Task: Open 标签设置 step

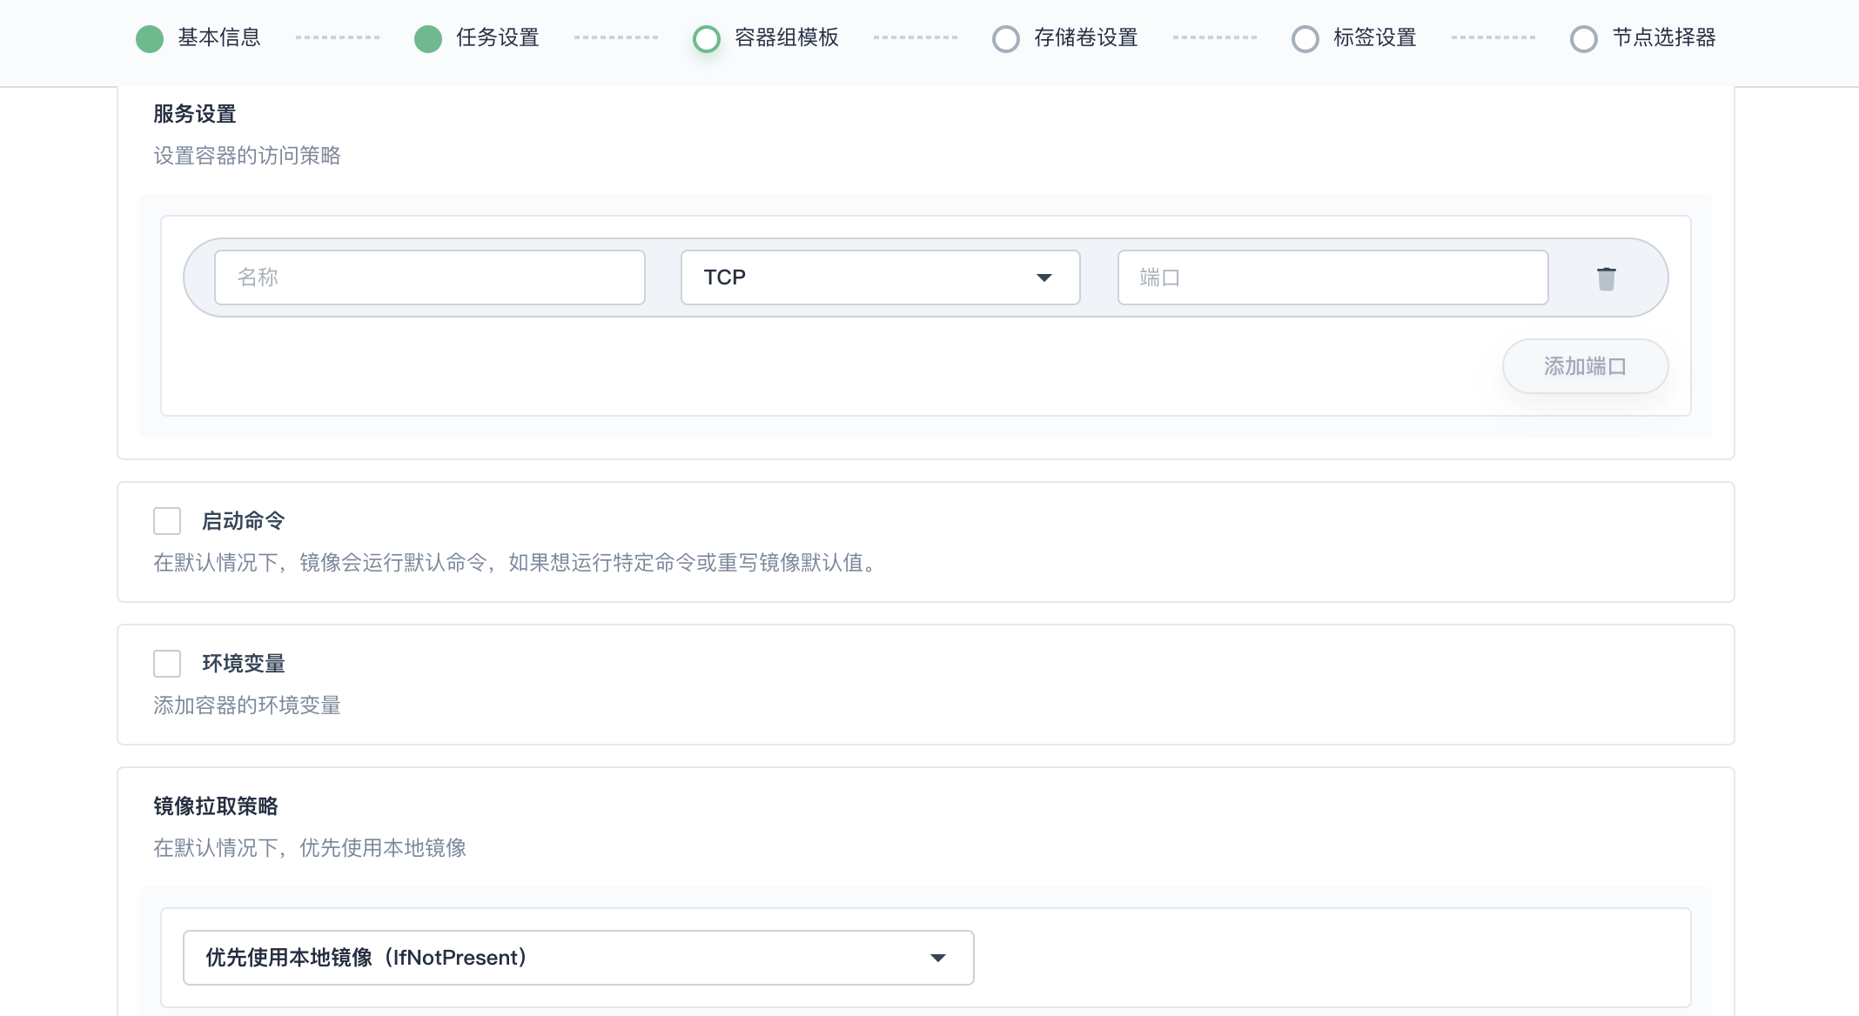Action: click(x=1354, y=38)
